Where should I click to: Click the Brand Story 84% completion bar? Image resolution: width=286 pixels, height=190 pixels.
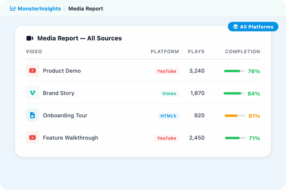coord(234,93)
